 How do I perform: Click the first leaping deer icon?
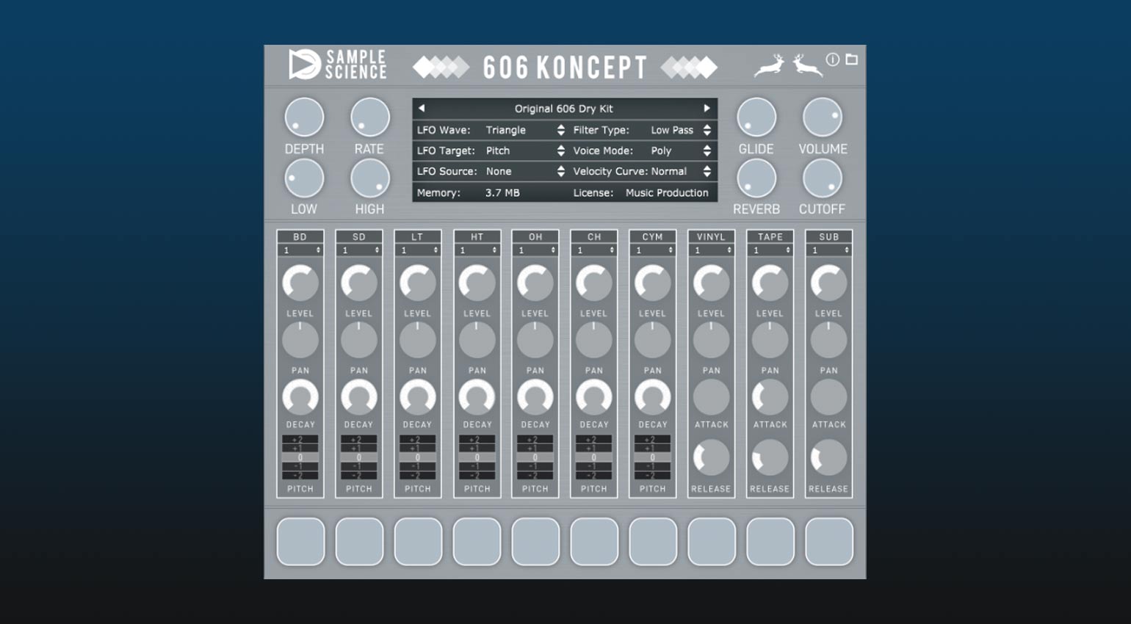(770, 66)
